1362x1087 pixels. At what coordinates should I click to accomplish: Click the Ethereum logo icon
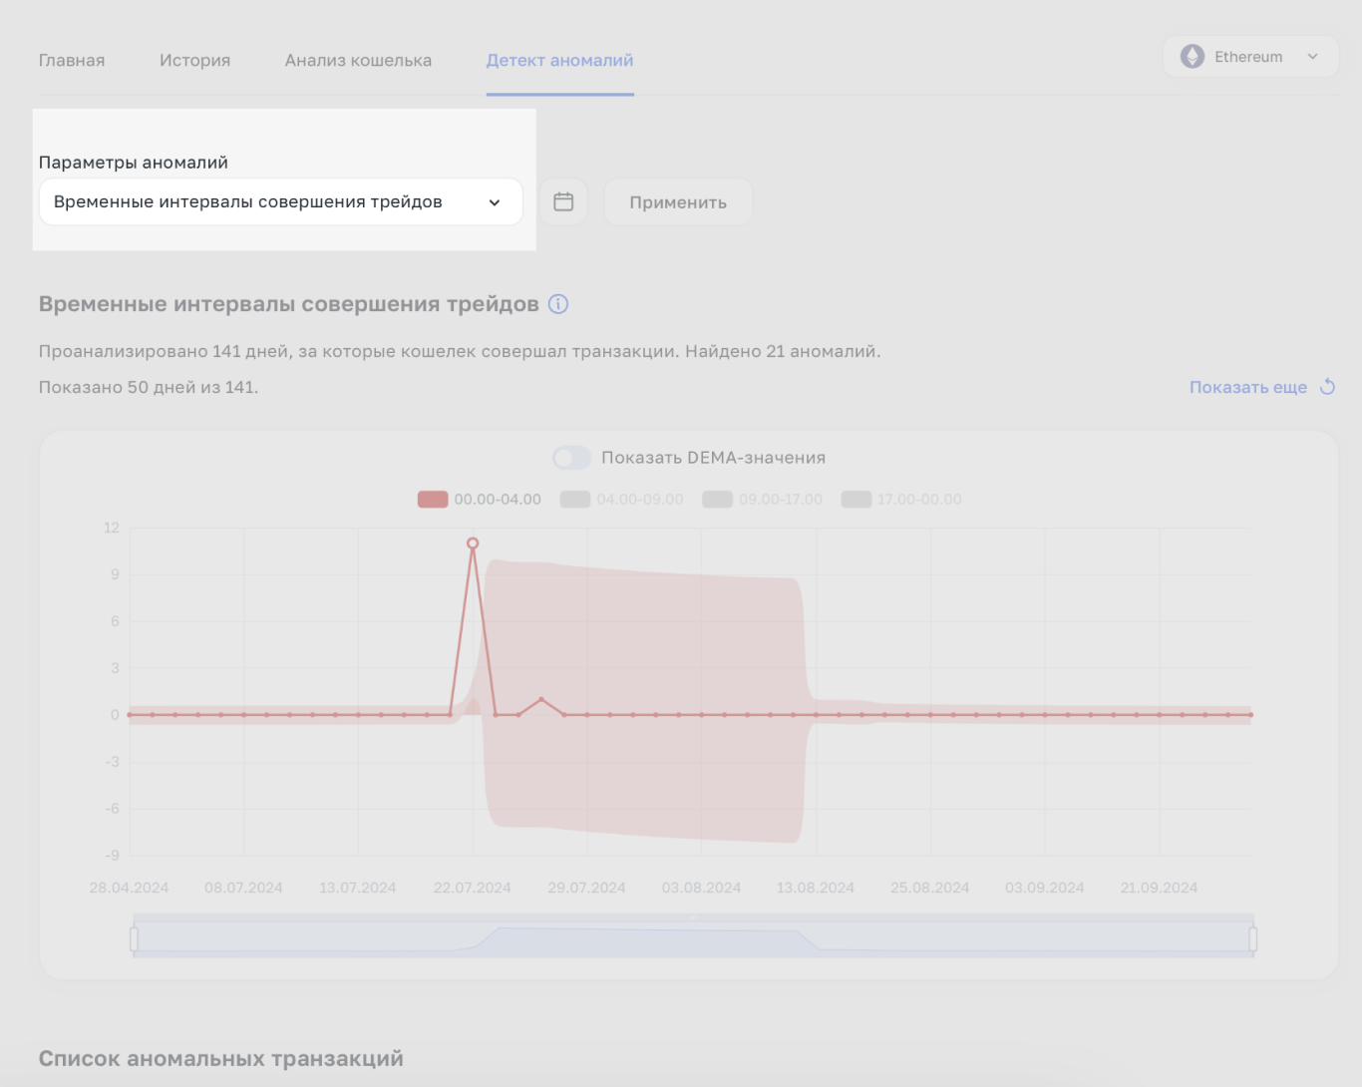[1192, 57]
